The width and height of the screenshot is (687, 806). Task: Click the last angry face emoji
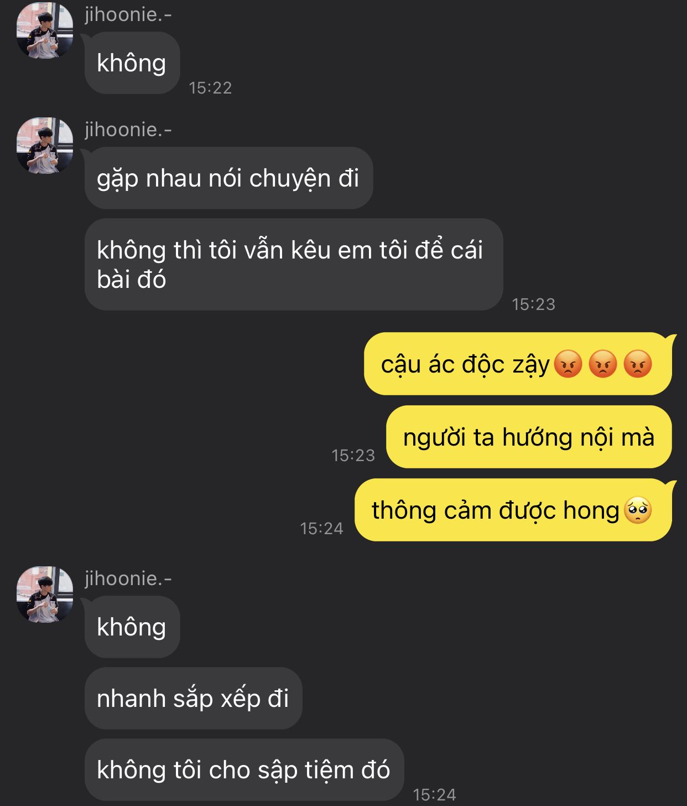(x=638, y=364)
